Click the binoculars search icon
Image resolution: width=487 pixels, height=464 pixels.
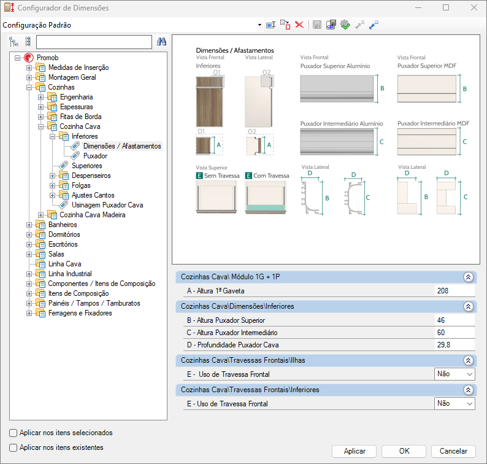coord(162,42)
